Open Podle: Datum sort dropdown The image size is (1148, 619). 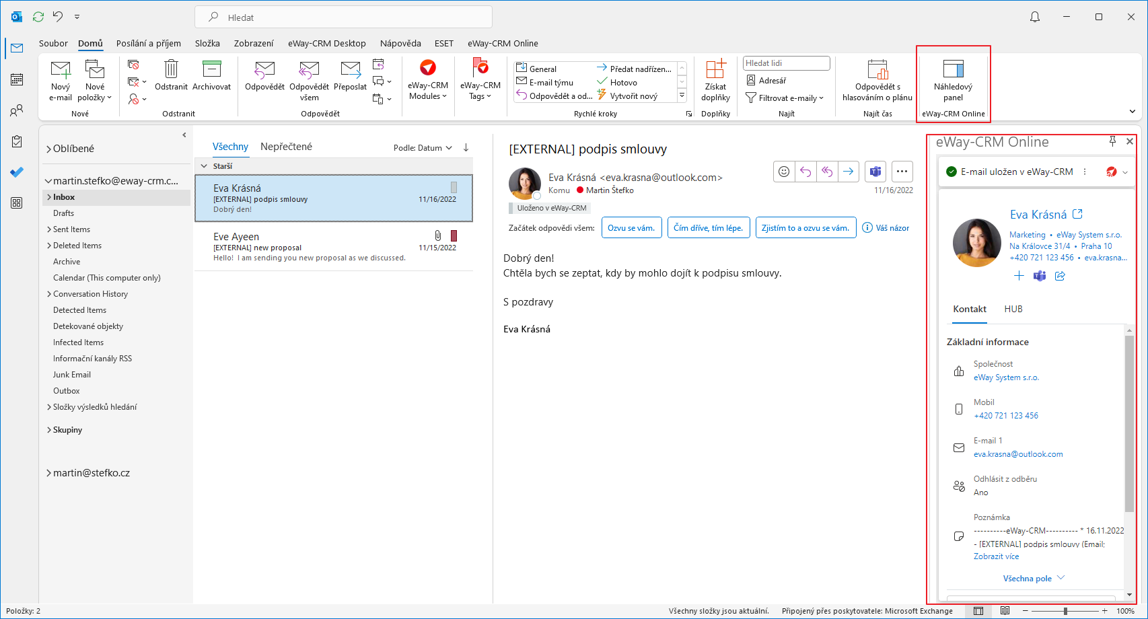tap(423, 147)
